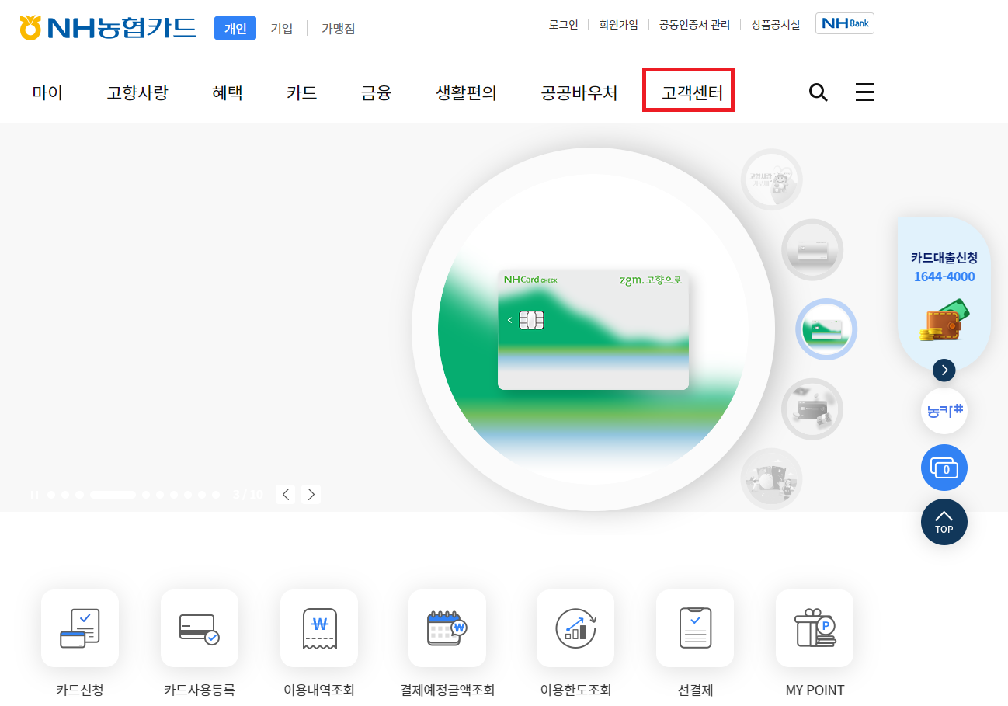
Task: Open the 마이 menu
Action: point(47,93)
